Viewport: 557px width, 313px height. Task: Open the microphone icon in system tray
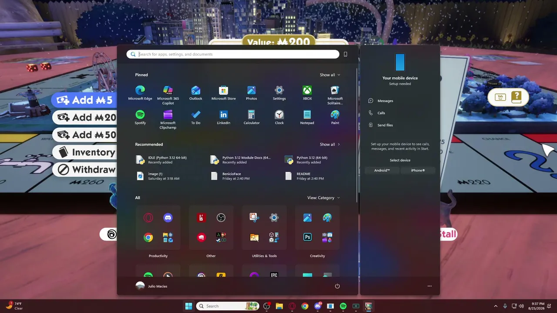pos(505,306)
